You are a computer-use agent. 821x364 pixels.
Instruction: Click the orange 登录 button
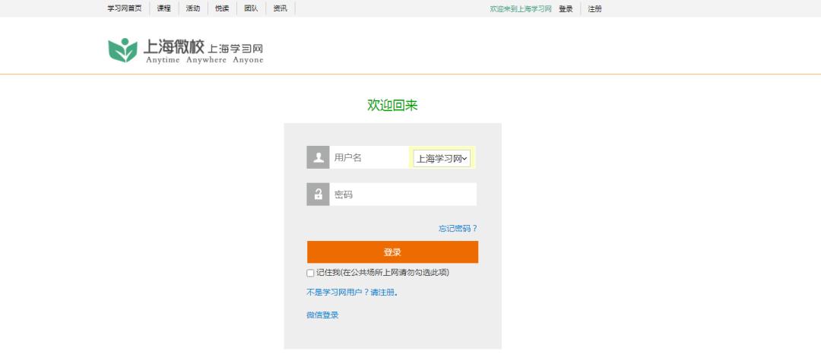point(392,252)
